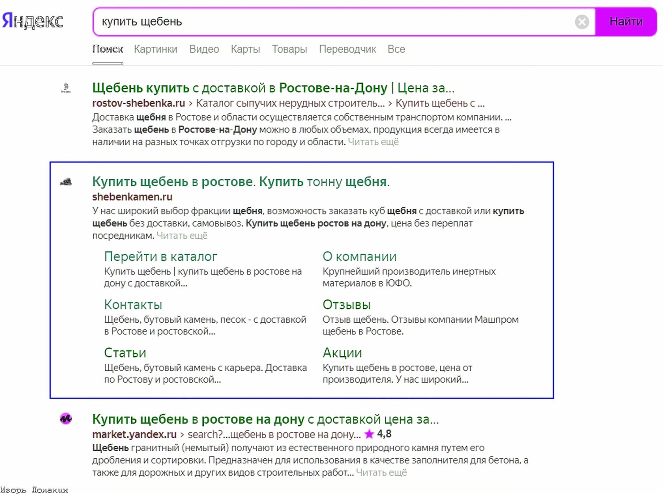
Task: Open breadcrumb Купить щебень с ...
Action: coord(440,103)
